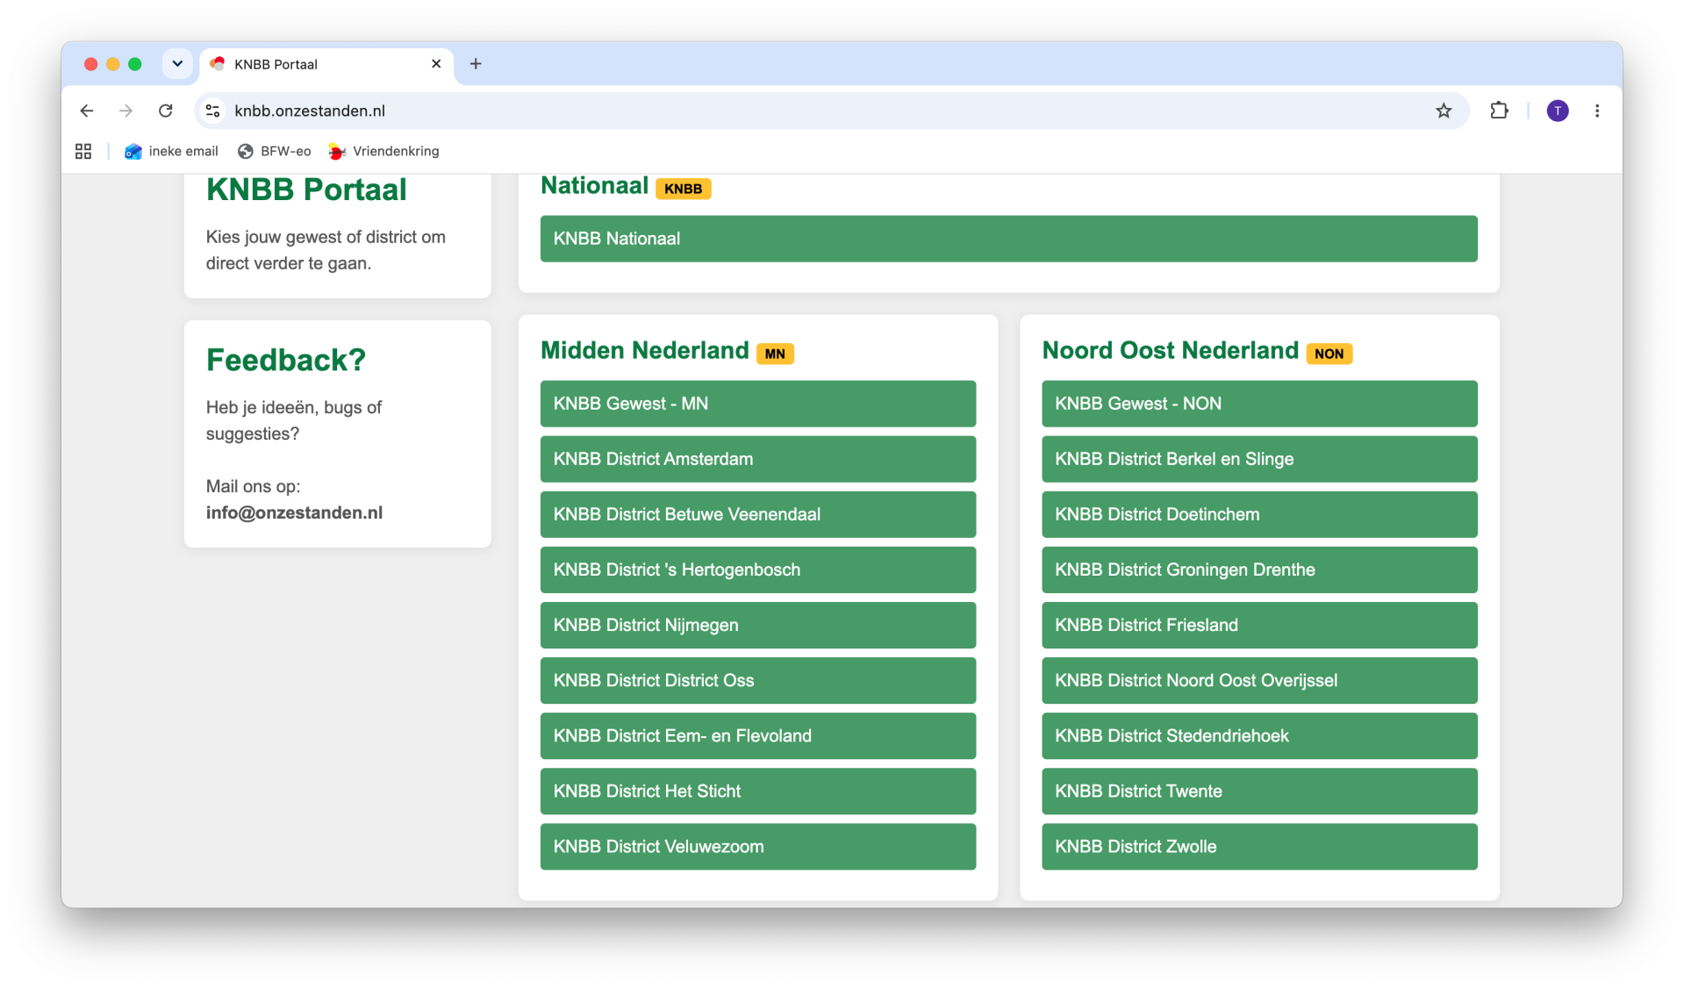Select the KNBB Portaal tab
This screenshot has height=989, width=1684.
point(326,64)
